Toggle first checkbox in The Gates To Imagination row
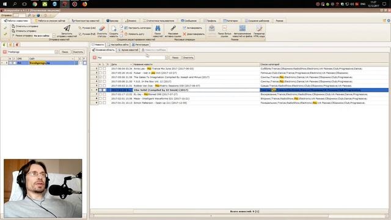 [x=100, y=77]
